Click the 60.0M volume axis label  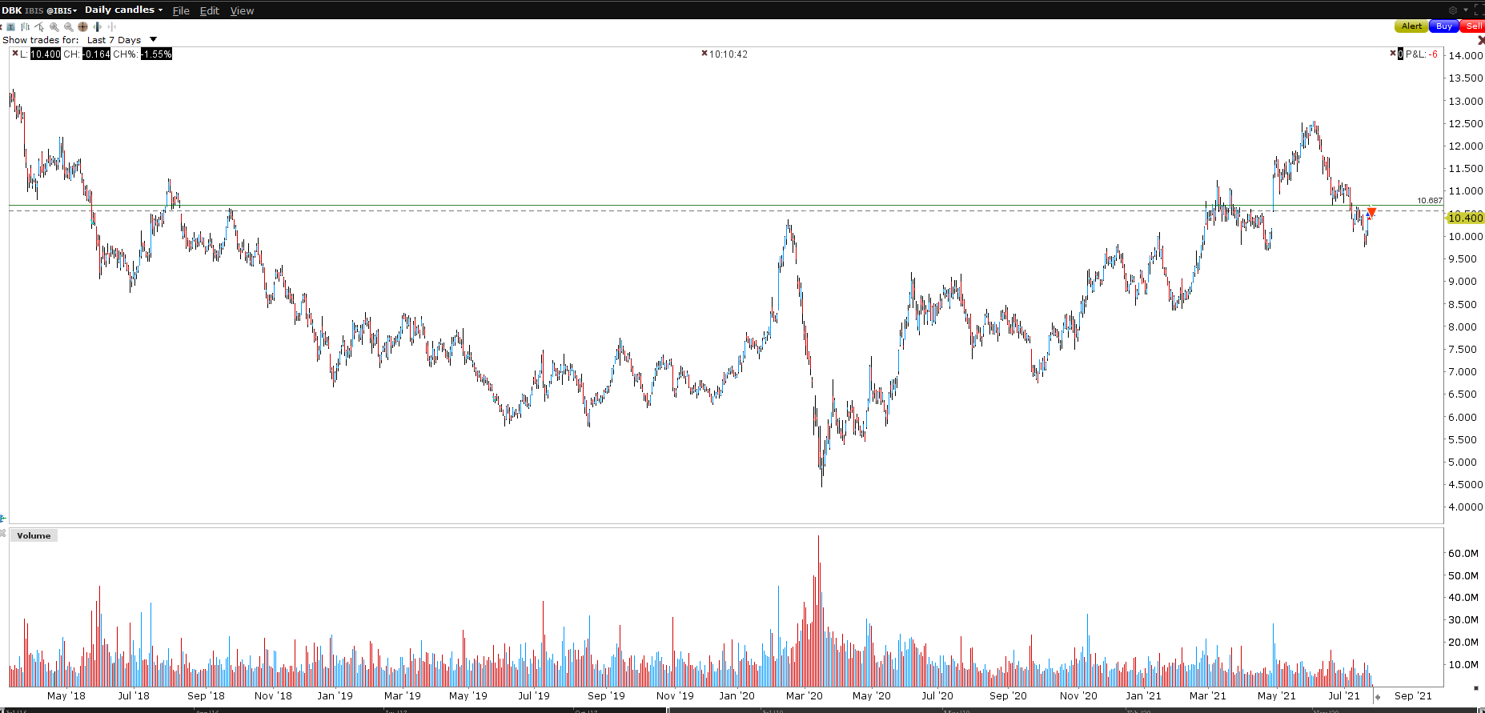pos(1463,553)
